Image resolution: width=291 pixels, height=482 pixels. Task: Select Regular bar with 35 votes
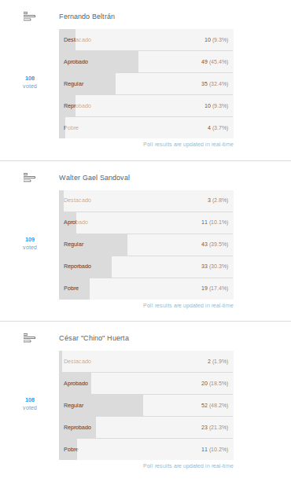146,84
